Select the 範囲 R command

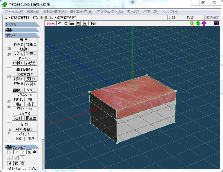(x=19, y=45)
